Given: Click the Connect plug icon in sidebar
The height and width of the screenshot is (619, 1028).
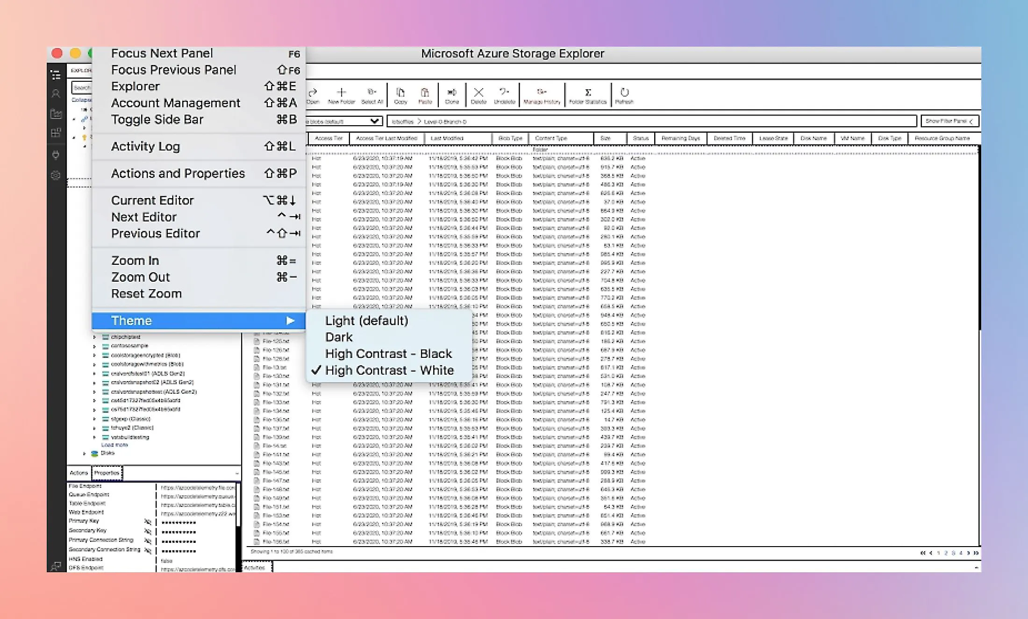Looking at the screenshot, I should 56,155.
